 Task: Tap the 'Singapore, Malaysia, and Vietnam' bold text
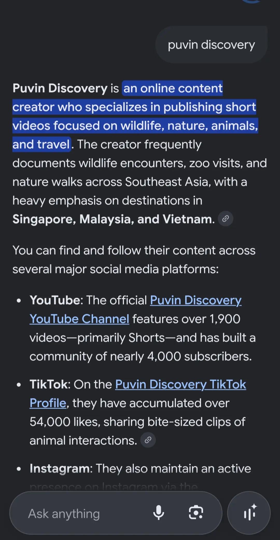coord(114,219)
